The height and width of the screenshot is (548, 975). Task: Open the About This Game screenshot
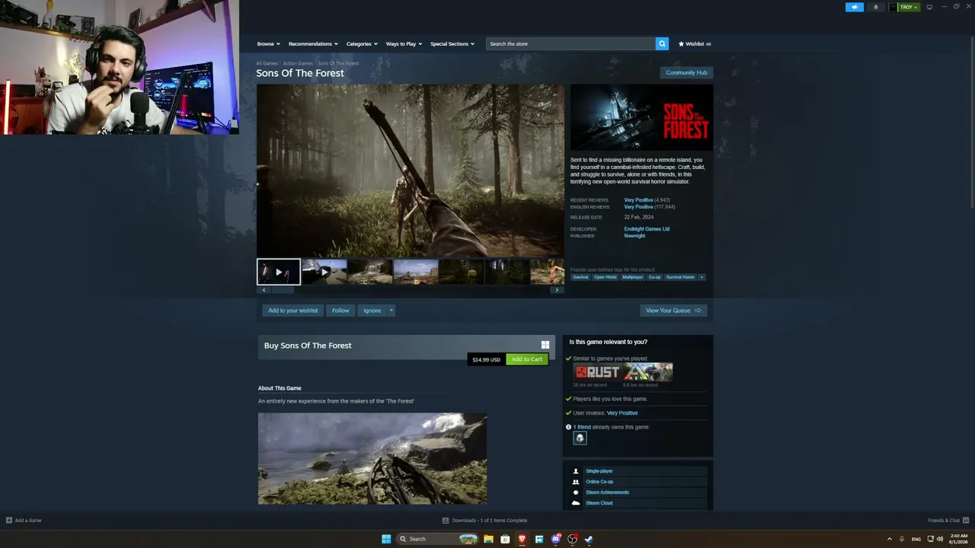(x=372, y=459)
